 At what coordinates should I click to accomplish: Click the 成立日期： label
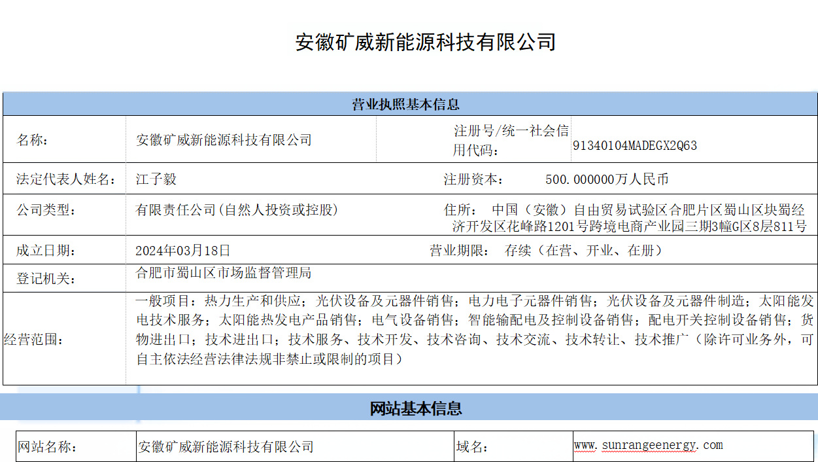point(46,251)
